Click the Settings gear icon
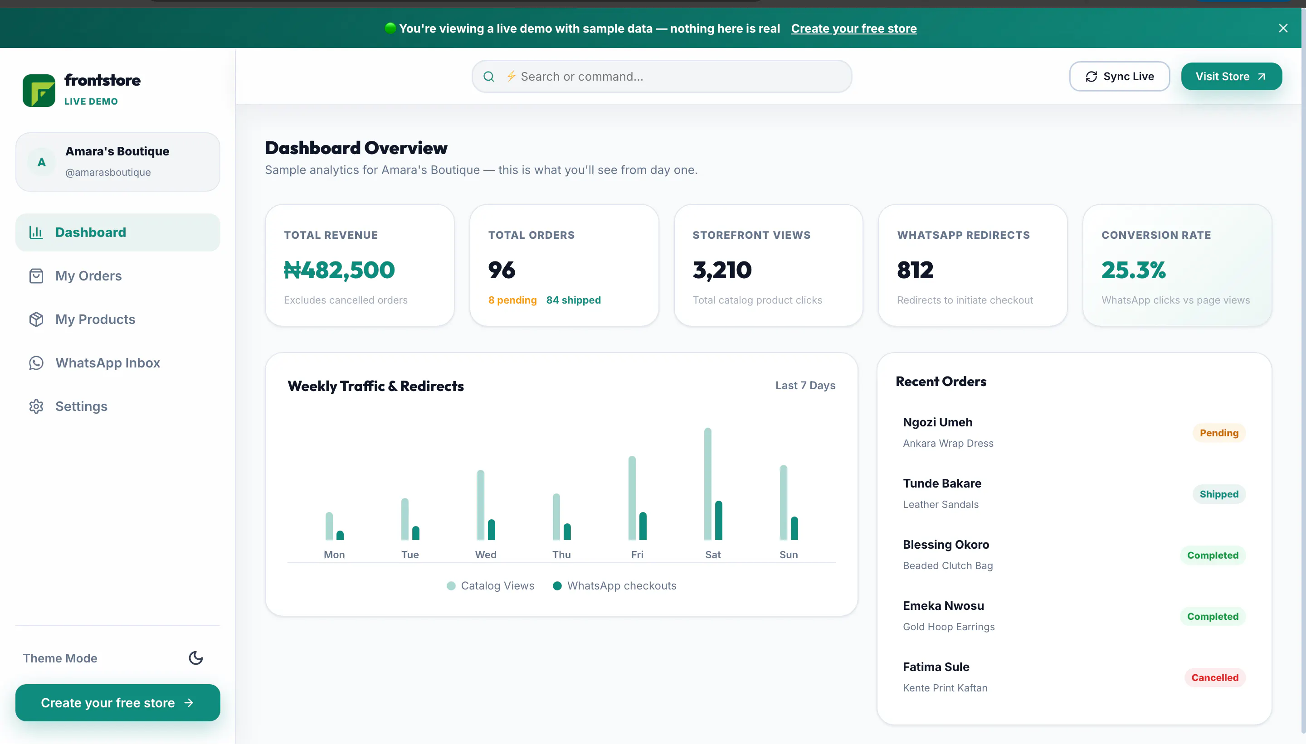Image resolution: width=1306 pixels, height=744 pixels. 36,406
